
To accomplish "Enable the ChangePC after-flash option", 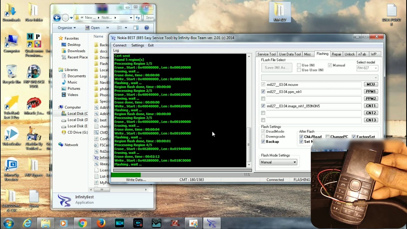I will point(328,137).
